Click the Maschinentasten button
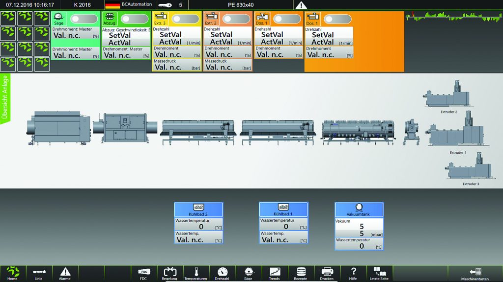503x282 pixels. [475, 273]
